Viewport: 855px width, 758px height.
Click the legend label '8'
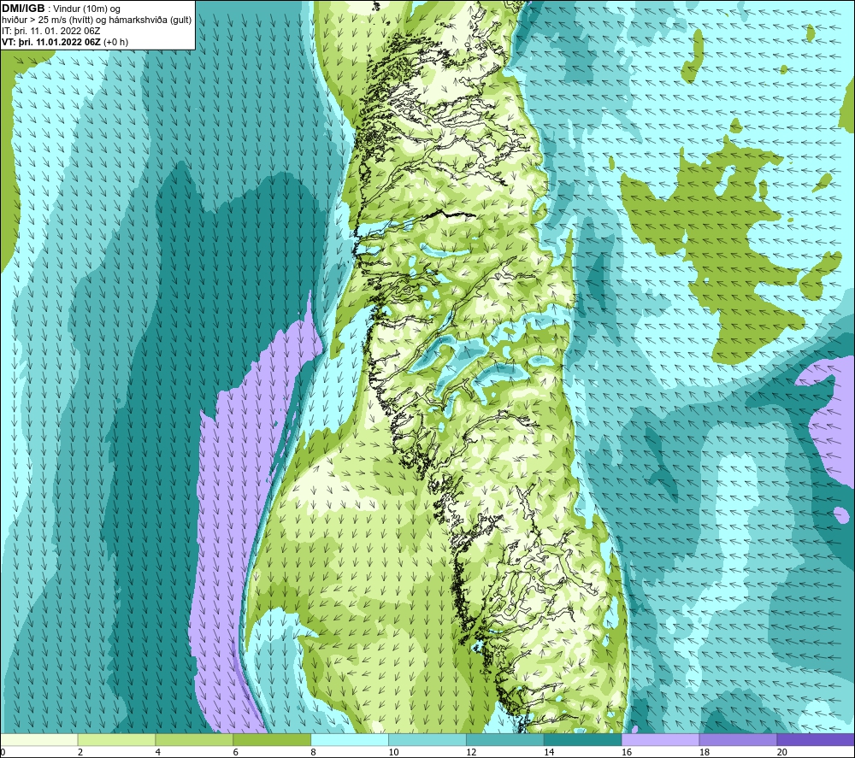[x=314, y=752]
